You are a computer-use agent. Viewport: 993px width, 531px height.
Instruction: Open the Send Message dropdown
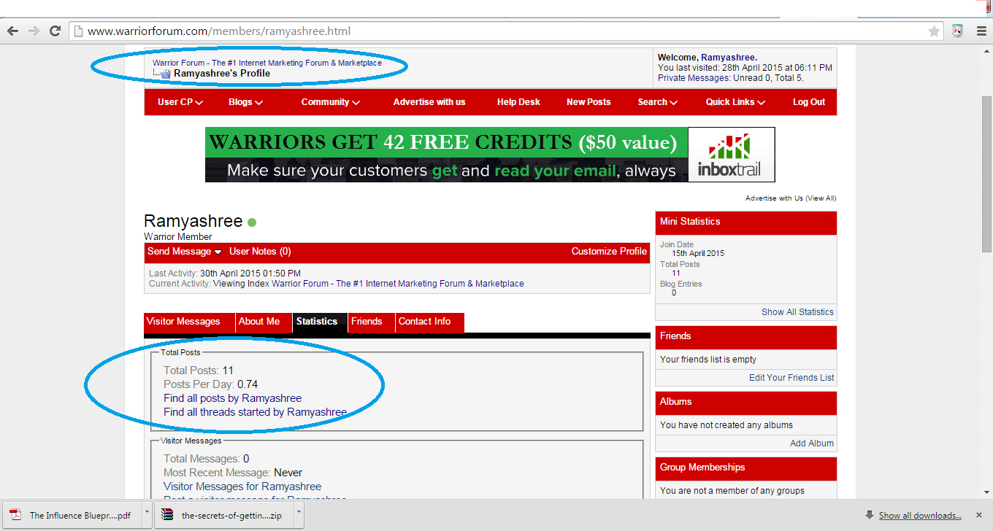pos(185,252)
